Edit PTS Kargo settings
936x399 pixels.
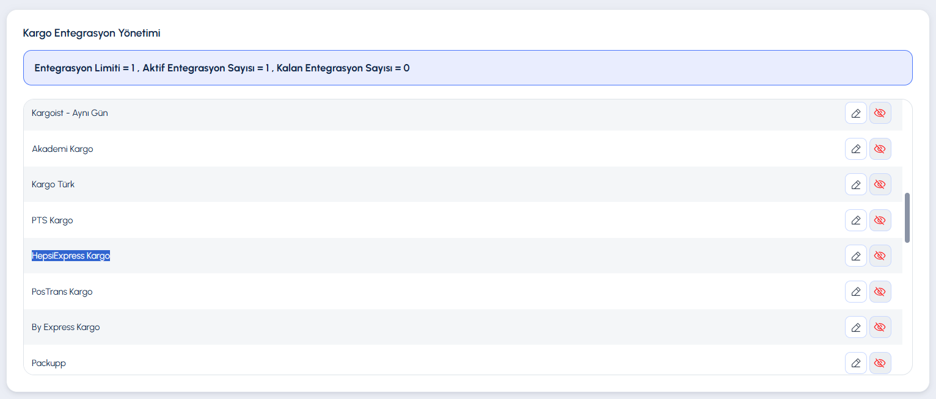[855, 220]
